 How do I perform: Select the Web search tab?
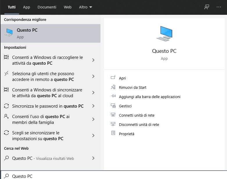(68, 7)
